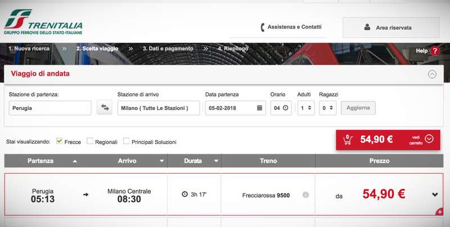This screenshot has height=227, width=450.
Task: Click the shopping cart icon
Action: pos(348,140)
